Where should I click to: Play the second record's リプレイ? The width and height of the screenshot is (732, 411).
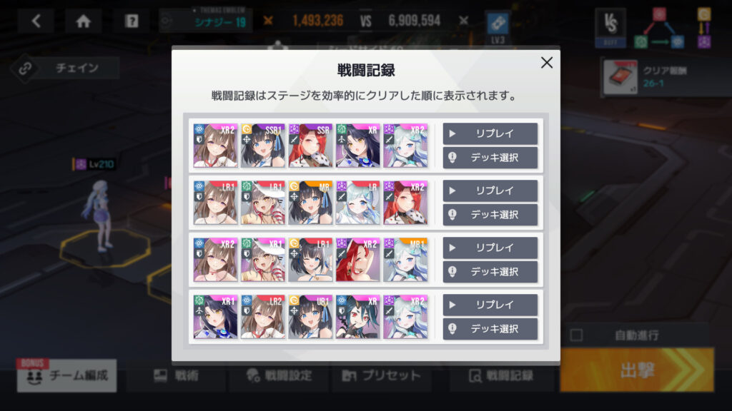(x=490, y=191)
